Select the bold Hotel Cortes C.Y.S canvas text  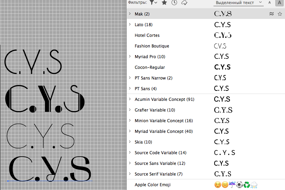pyautogui.click(x=45, y=98)
